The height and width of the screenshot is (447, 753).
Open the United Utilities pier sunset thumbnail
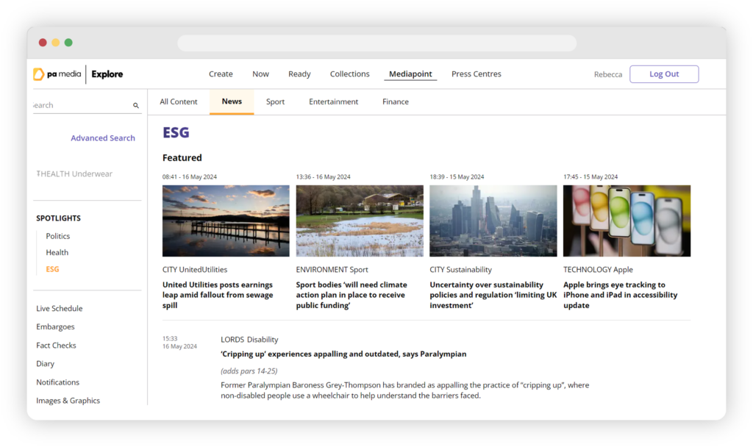pyautogui.click(x=226, y=221)
